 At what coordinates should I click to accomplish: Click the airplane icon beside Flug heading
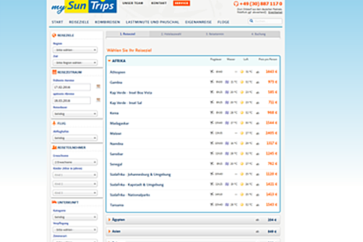tap(54, 123)
